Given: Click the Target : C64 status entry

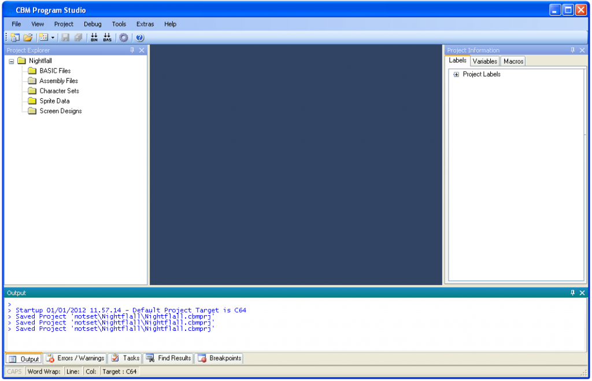Looking at the screenshot, I should pos(119,372).
